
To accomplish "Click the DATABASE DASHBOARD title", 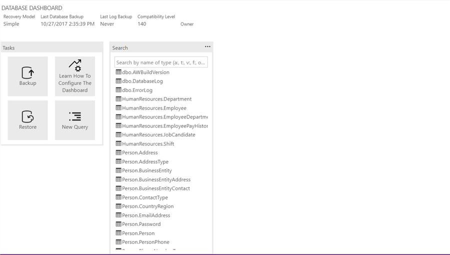I will 32,8.
